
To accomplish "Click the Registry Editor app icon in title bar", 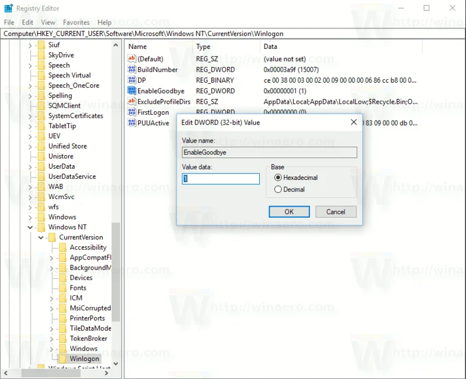I will pyautogui.click(x=8, y=8).
